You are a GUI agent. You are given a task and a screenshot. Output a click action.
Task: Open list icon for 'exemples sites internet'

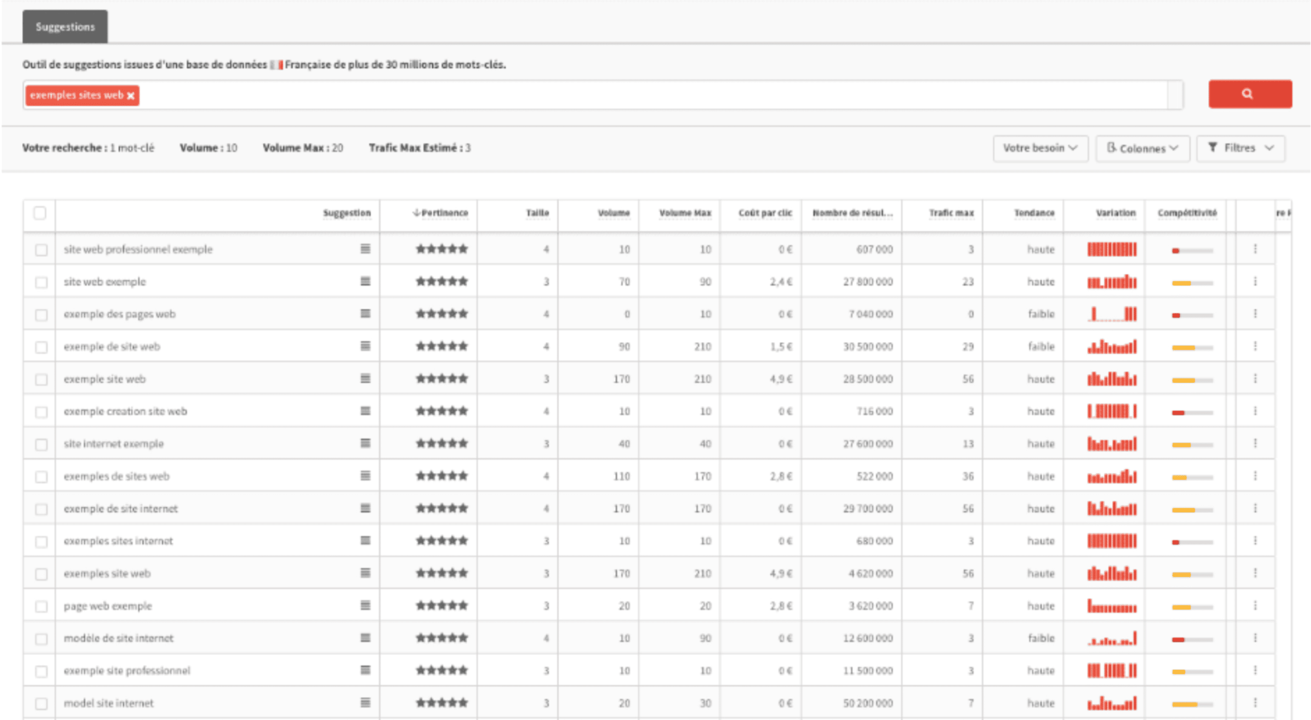365,540
